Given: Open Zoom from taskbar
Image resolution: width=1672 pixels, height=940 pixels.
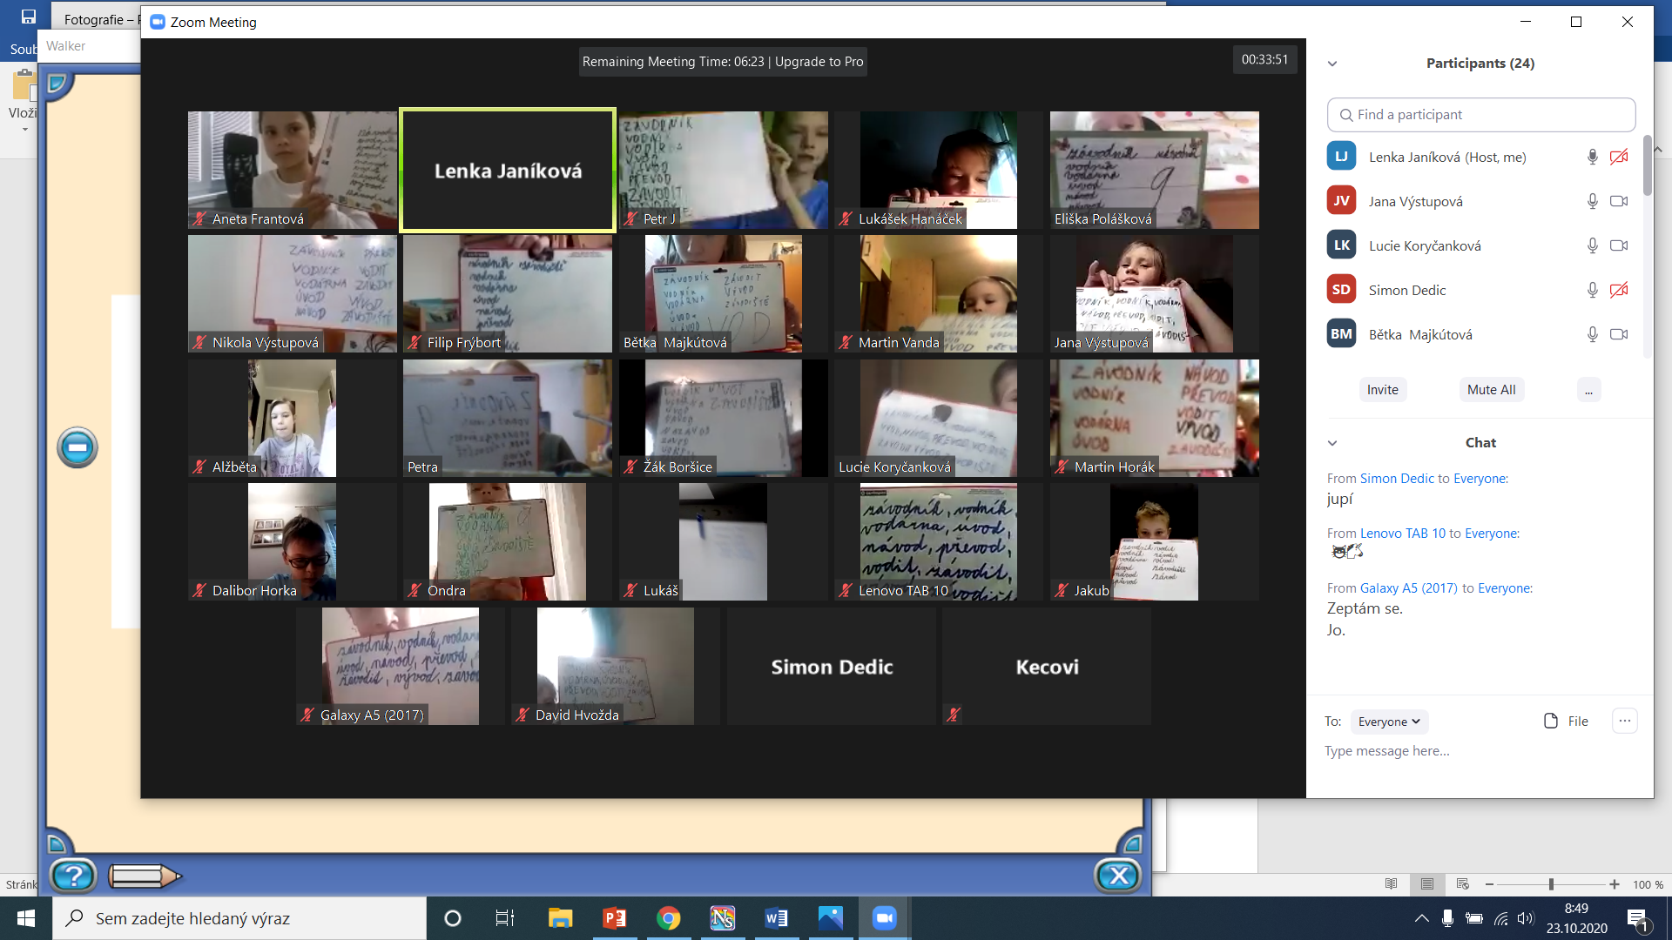Looking at the screenshot, I should click(x=884, y=918).
